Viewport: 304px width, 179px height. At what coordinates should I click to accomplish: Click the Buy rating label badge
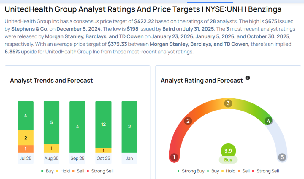(228, 160)
